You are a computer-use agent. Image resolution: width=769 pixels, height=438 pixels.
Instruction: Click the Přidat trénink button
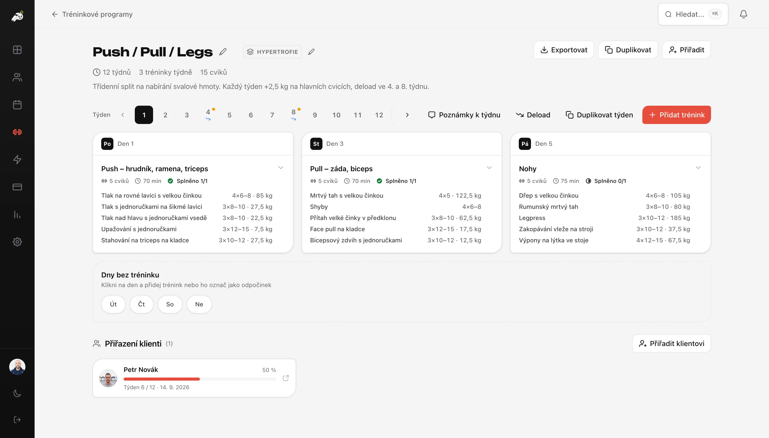click(676, 115)
